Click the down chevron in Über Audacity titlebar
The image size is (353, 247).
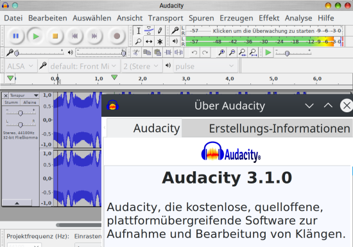309,106
